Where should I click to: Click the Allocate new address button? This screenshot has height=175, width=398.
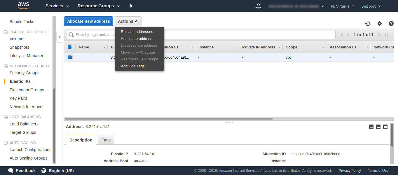click(88, 21)
